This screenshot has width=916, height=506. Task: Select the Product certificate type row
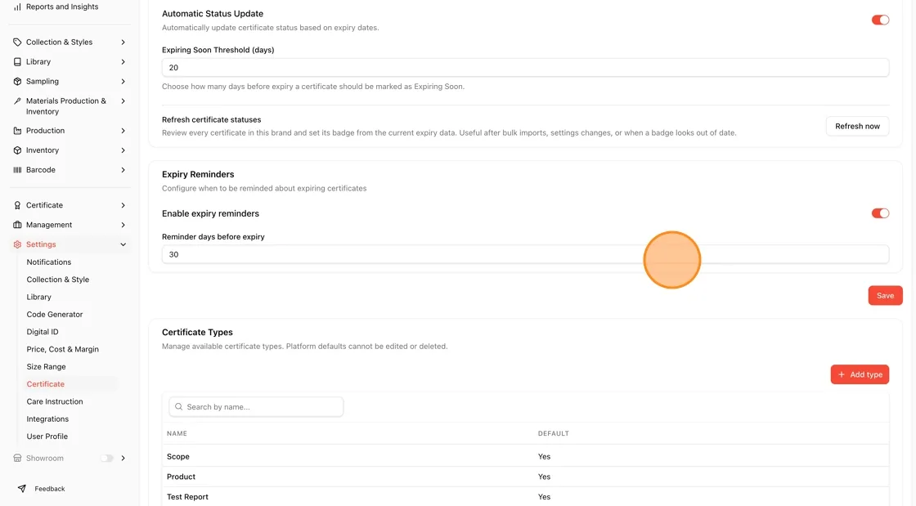click(x=525, y=477)
